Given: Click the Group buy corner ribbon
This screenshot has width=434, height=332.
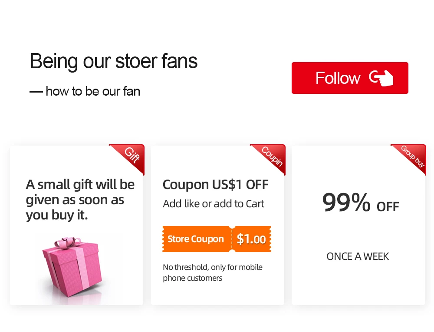Looking at the screenshot, I should [412, 156].
